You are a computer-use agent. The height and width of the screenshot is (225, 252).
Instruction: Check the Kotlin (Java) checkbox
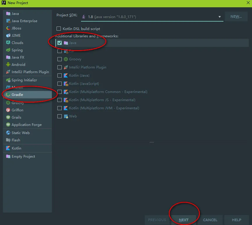(x=59, y=75)
